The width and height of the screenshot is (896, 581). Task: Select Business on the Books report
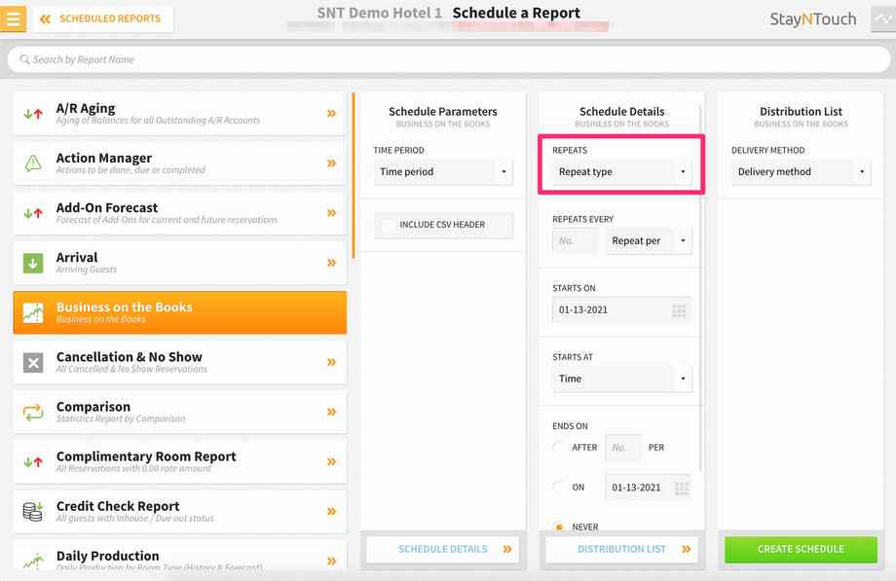(180, 312)
